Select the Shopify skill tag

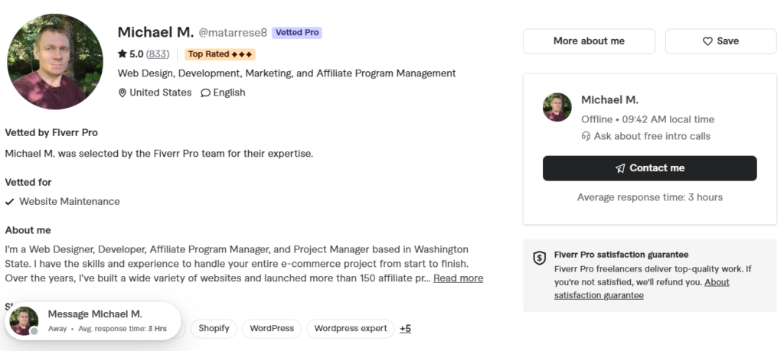(x=214, y=329)
